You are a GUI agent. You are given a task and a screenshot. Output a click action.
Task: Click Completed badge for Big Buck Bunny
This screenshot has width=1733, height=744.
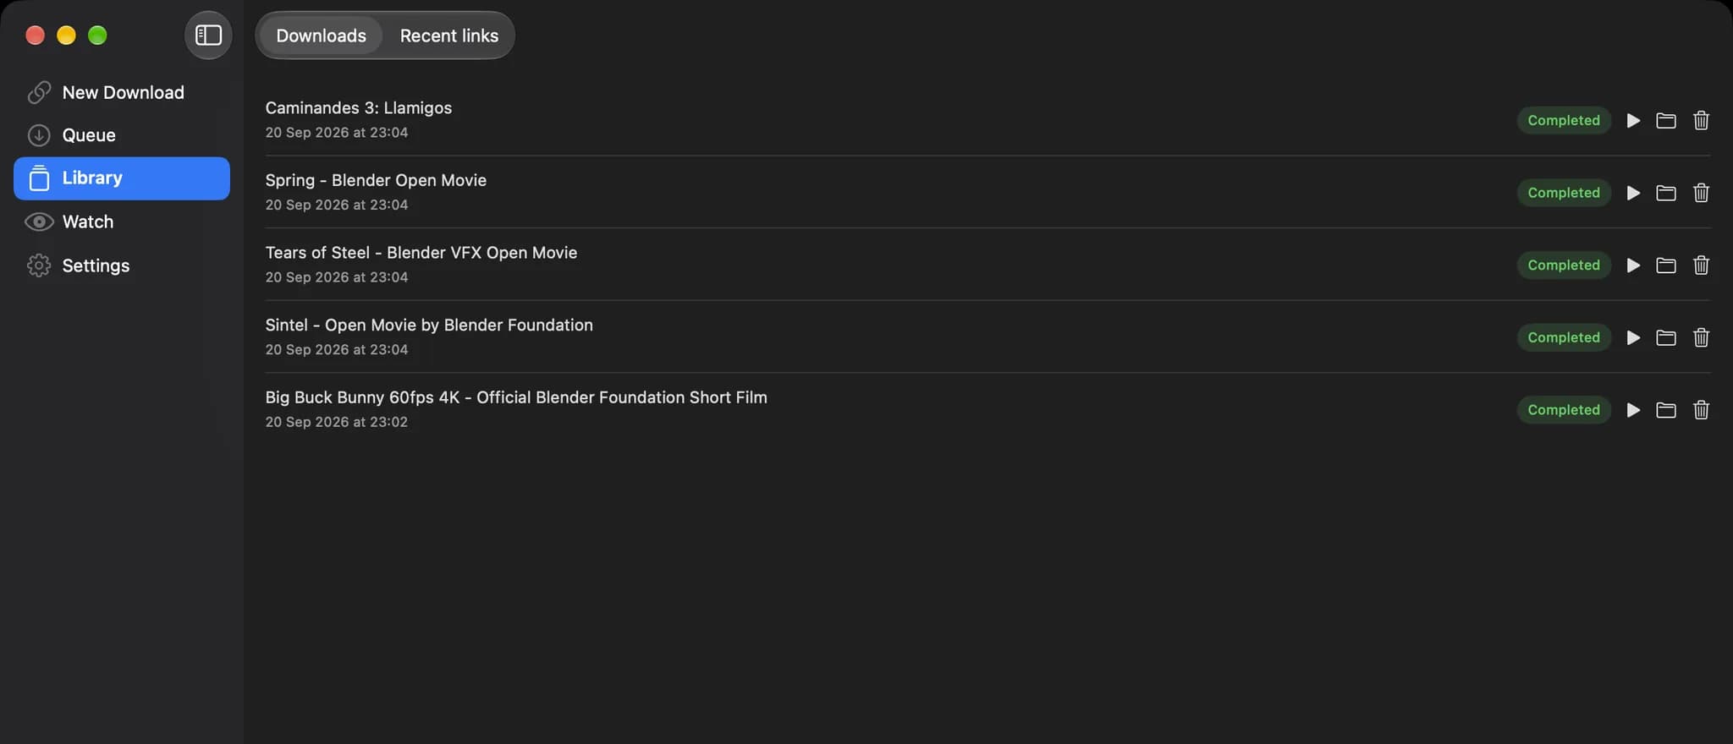1564,410
